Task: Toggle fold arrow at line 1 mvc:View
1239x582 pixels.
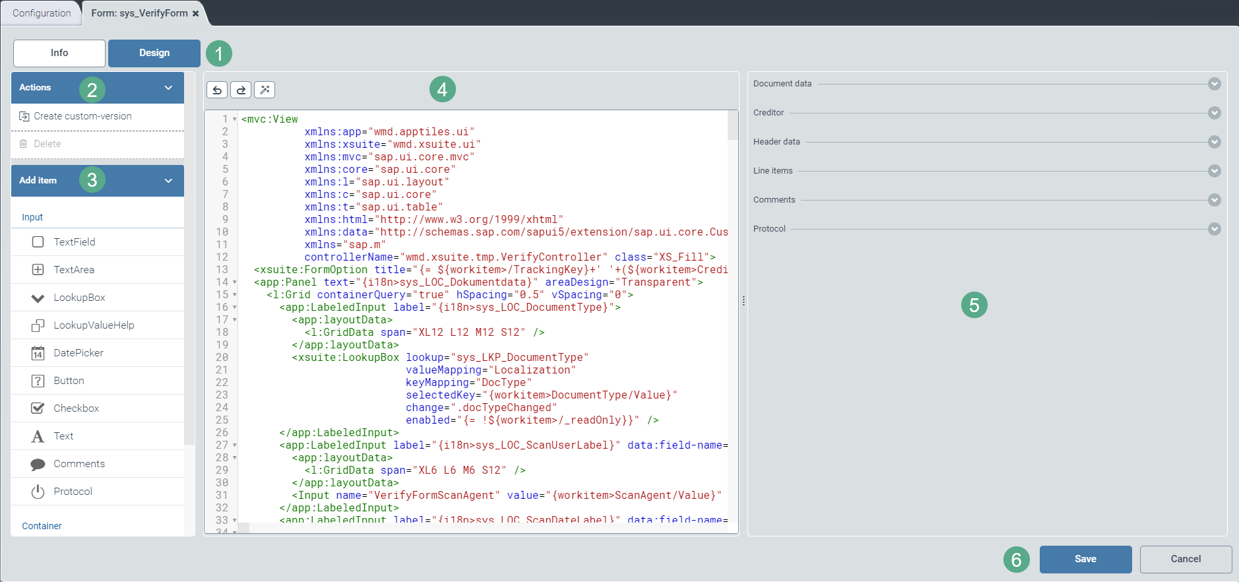Action: click(x=235, y=119)
